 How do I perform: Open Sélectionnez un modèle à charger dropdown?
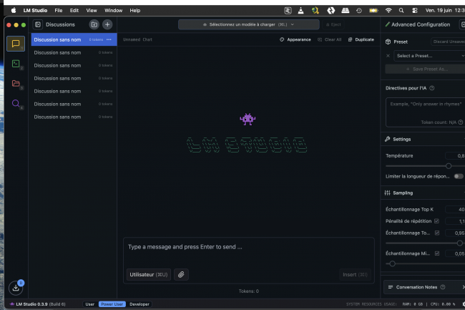pyautogui.click(x=248, y=24)
